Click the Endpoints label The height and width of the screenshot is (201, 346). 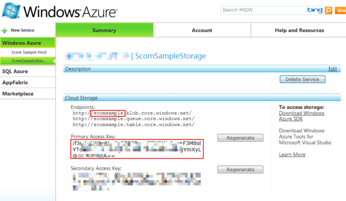tap(83, 107)
